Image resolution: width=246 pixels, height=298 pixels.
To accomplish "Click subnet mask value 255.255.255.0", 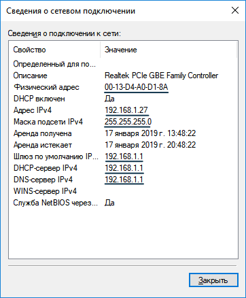I will click(128, 122).
